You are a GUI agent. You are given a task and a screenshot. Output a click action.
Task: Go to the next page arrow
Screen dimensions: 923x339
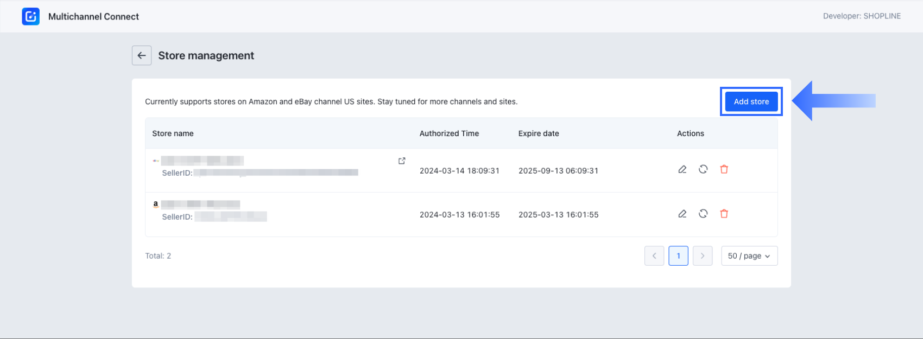click(703, 256)
